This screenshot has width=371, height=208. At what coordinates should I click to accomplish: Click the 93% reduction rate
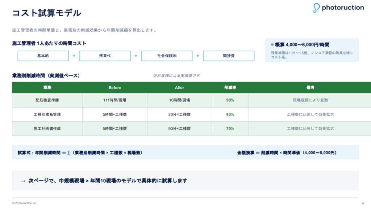230,114
